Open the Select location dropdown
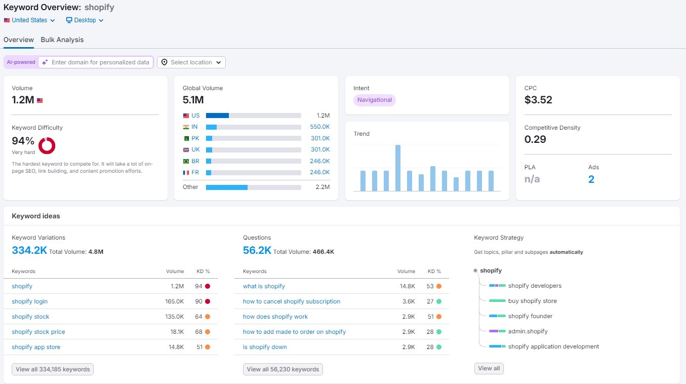Image resolution: width=686 pixels, height=384 pixels. pyautogui.click(x=191, y=62)
